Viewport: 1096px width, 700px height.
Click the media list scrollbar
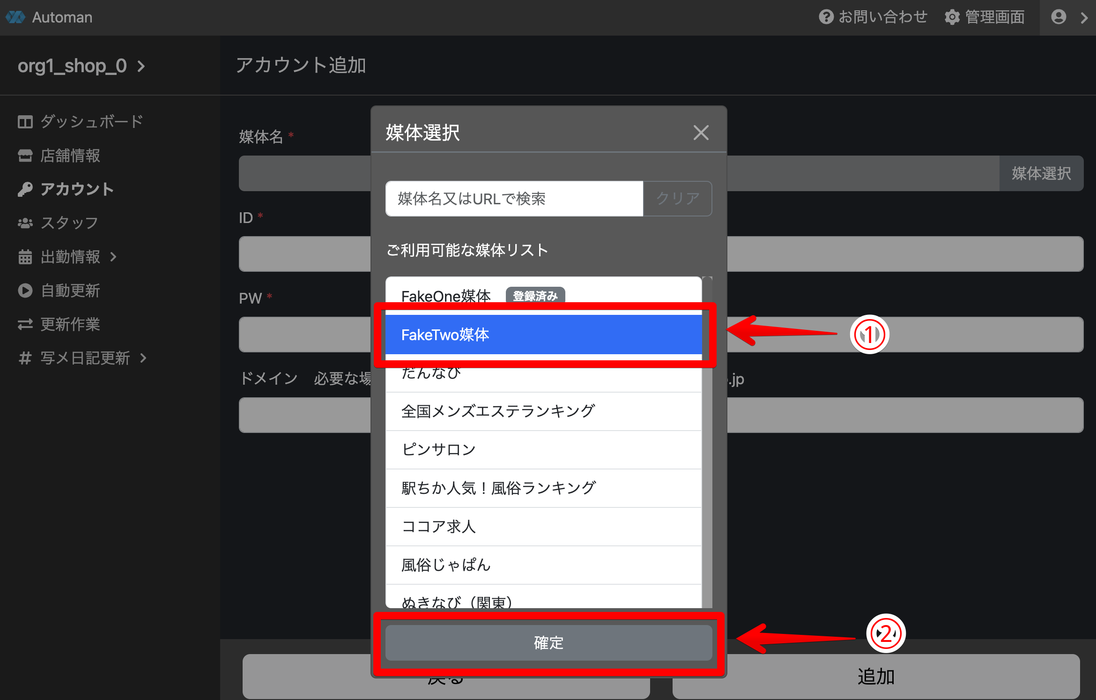coord(707,440)
